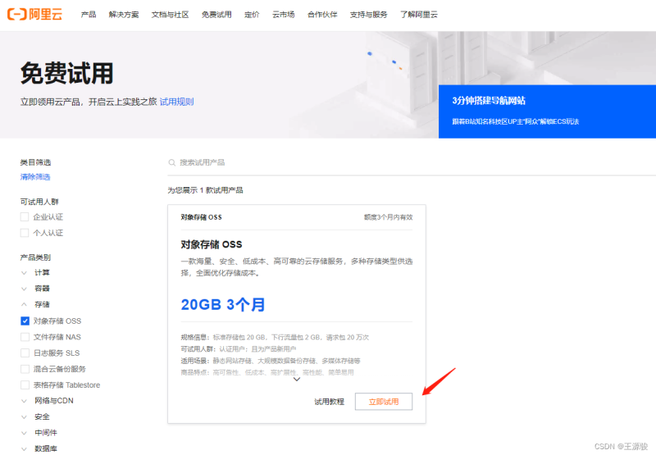
Task: Expand the 网络与CDN category
Action: 25,401
